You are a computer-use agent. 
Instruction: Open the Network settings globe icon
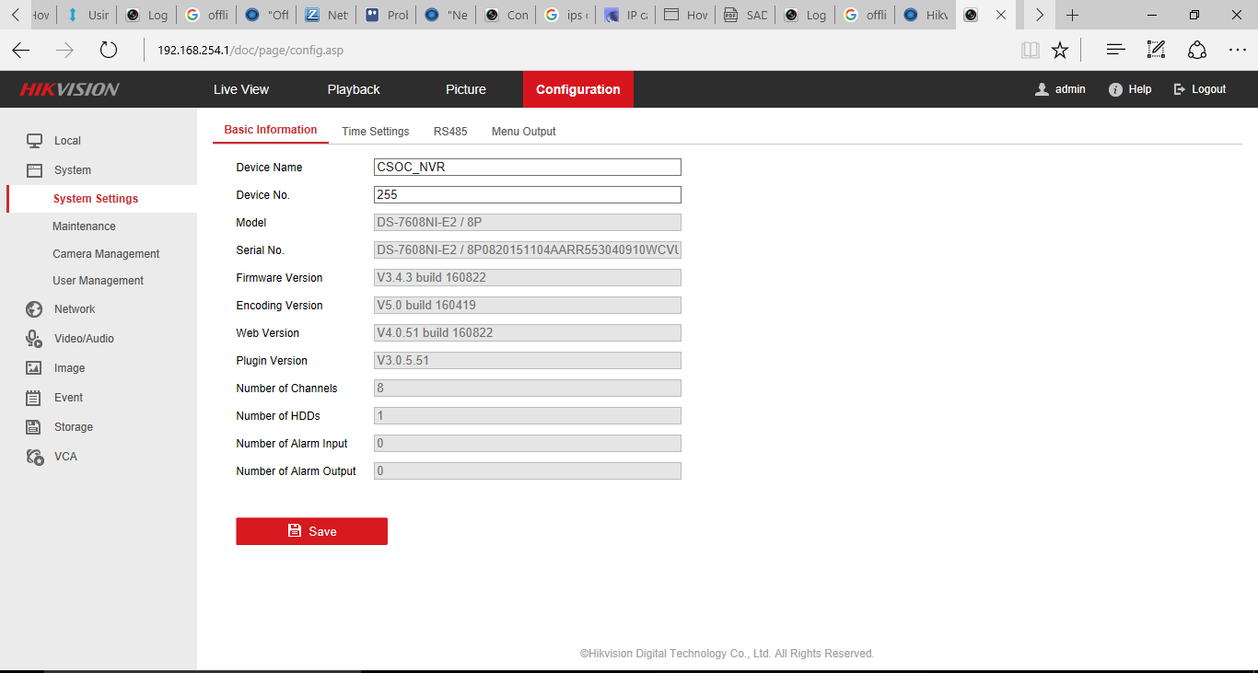tap(34, 309)
